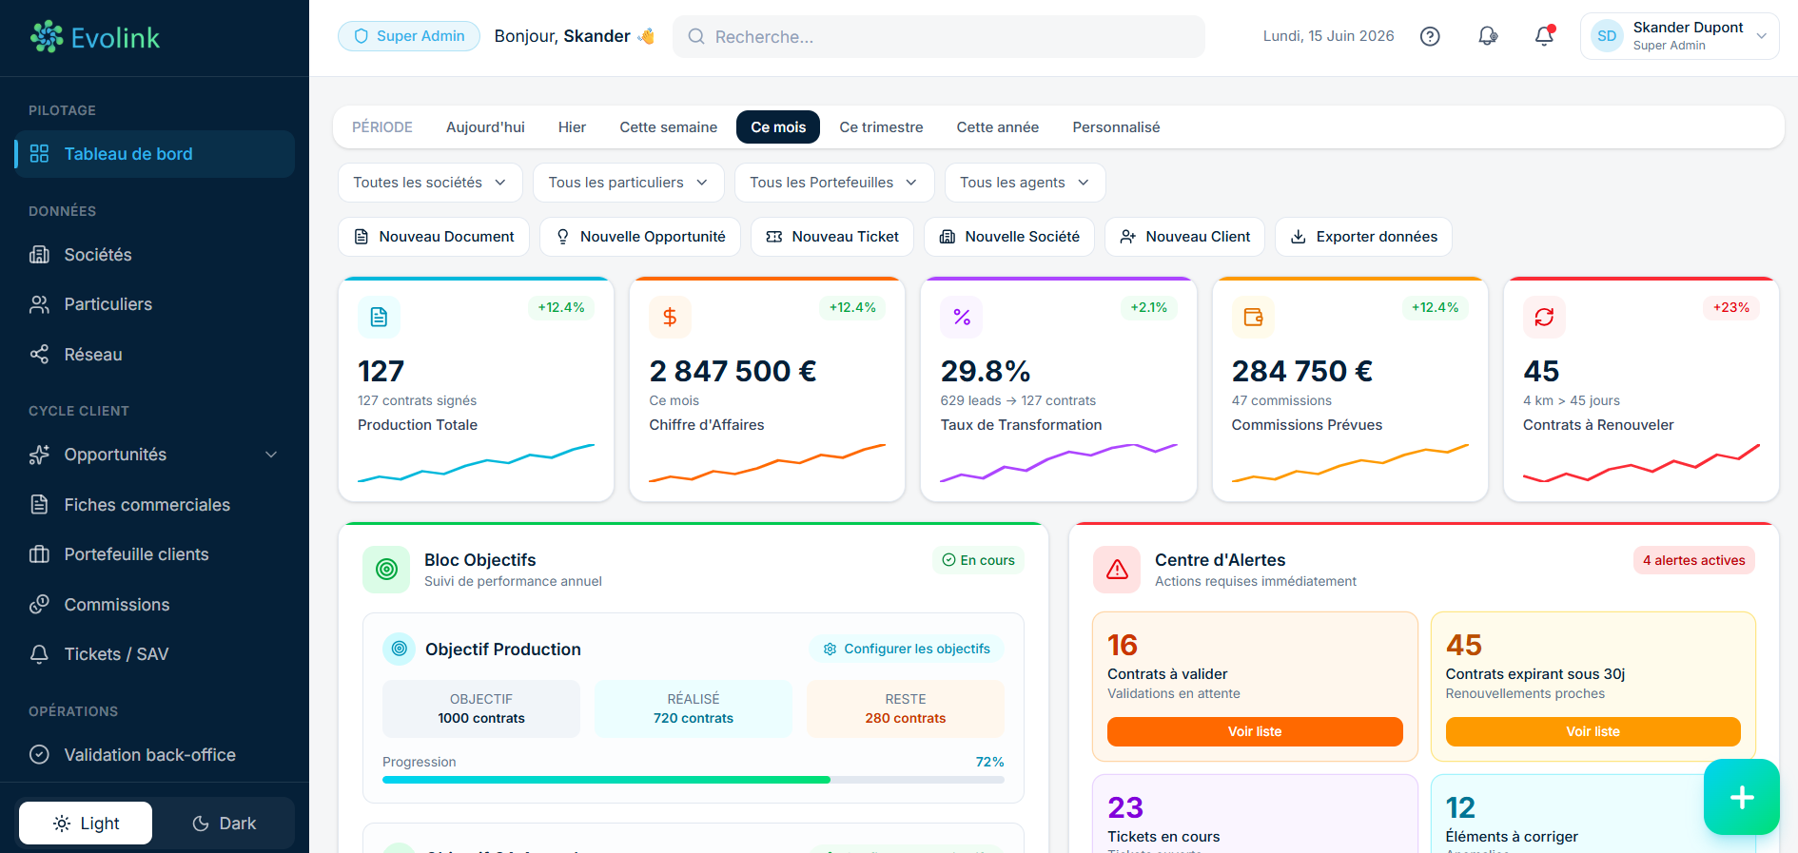Select the Ce trimestre period tab
The width and height of the screenshot is (1798, 853).
881,127
